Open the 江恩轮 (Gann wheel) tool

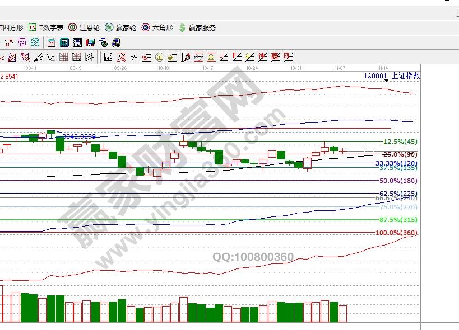point(84,27)
